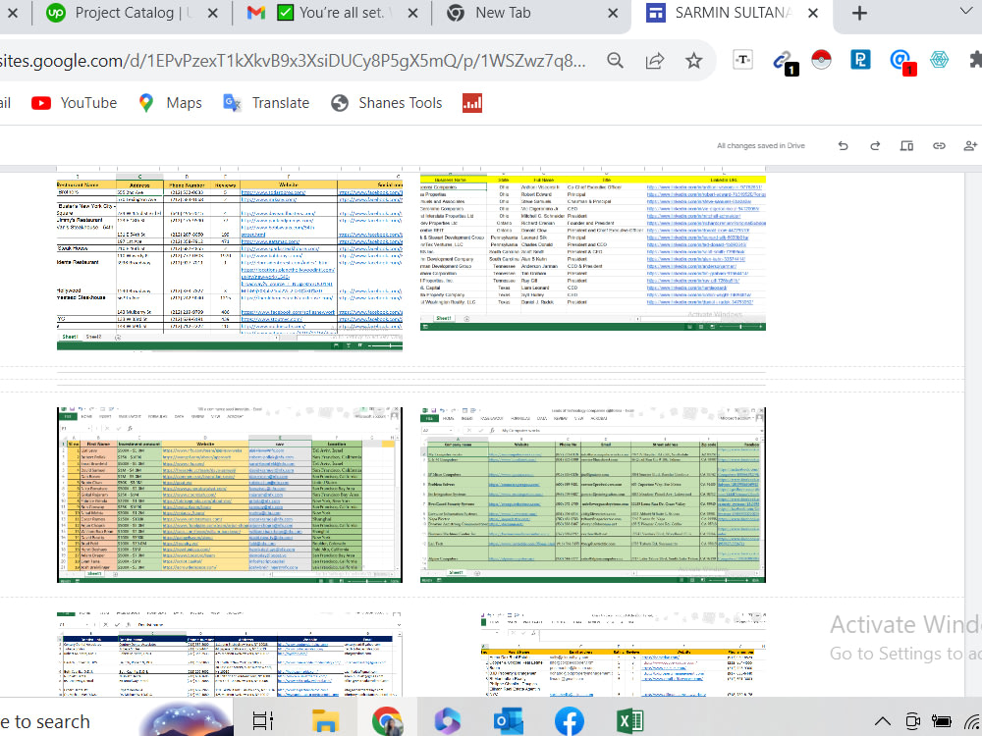Select the orange and green investors spreadsheet image
Screen dimensions: 982x736
pos(229,495)
